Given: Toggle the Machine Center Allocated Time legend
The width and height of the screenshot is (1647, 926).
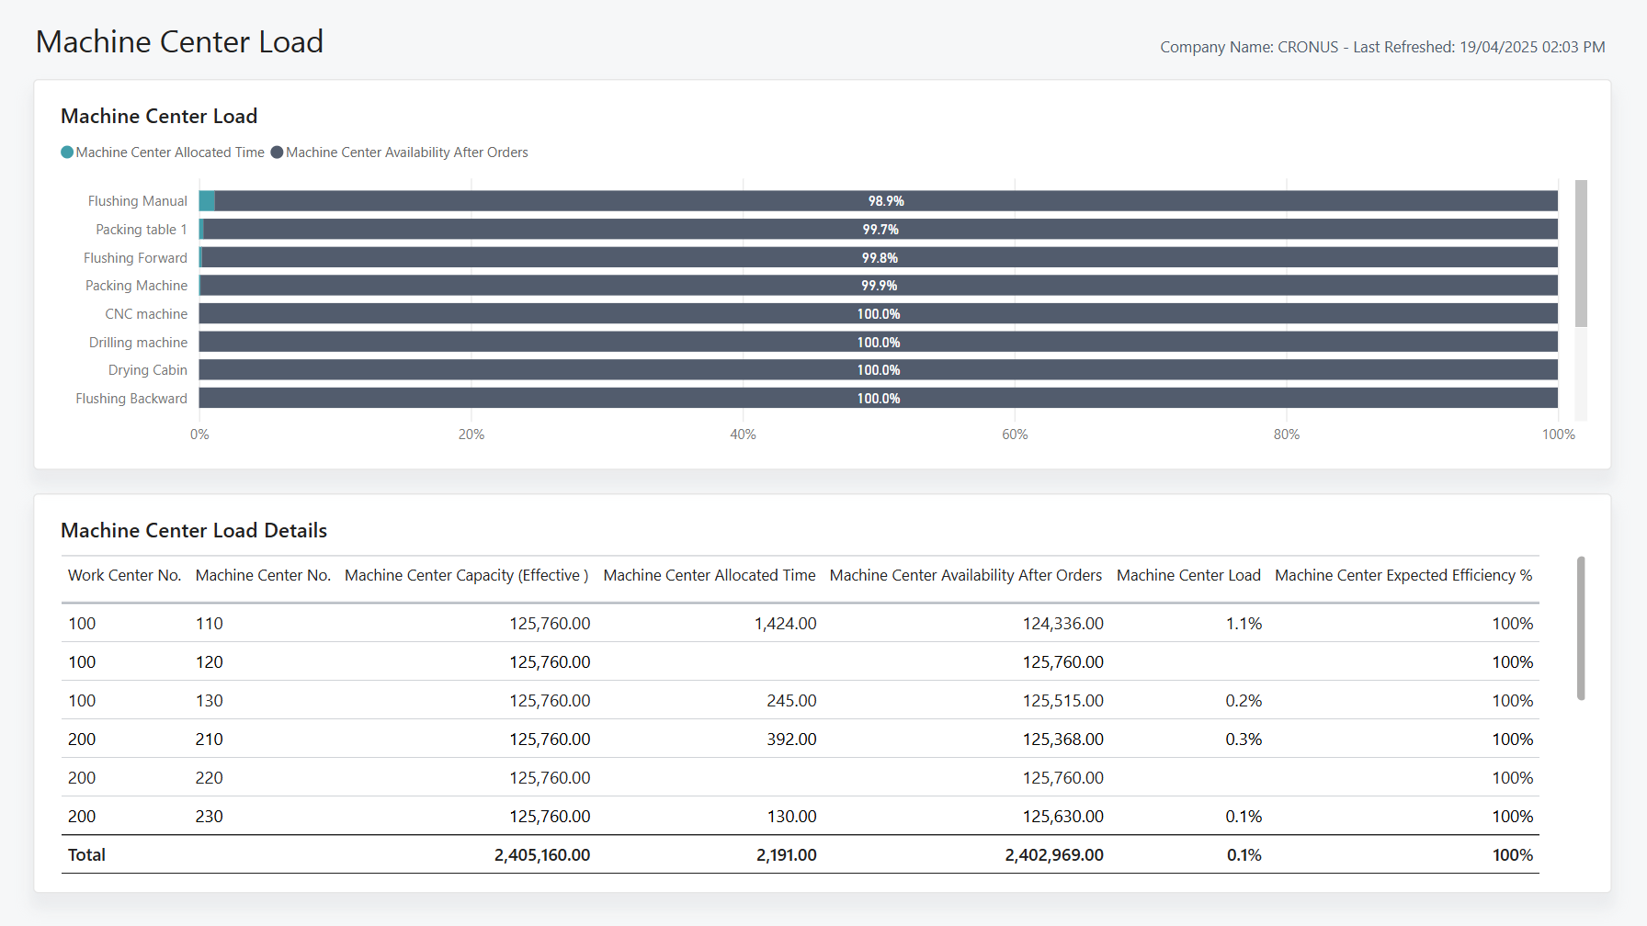Looking at the screenshot, I should click(x=162, y=152).
